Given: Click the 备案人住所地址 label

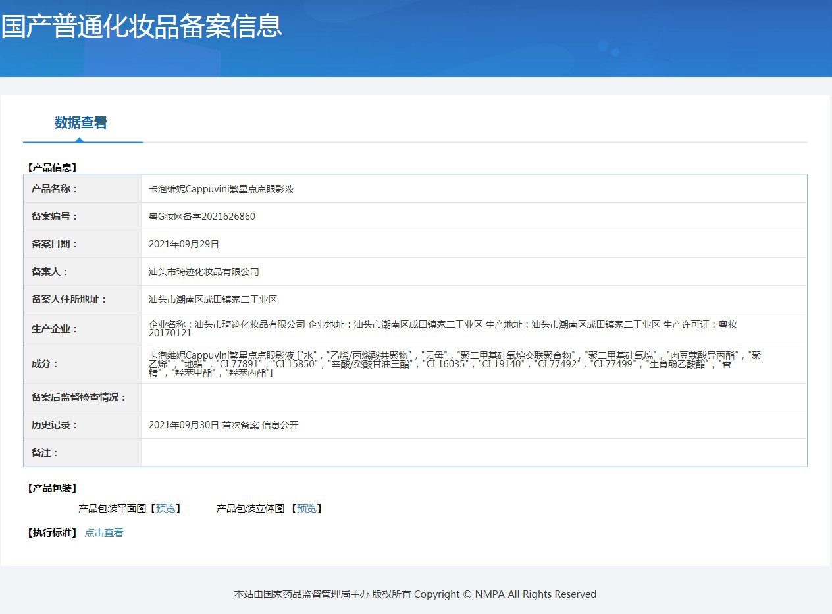Looking at the screenshot, I should 69,299.
